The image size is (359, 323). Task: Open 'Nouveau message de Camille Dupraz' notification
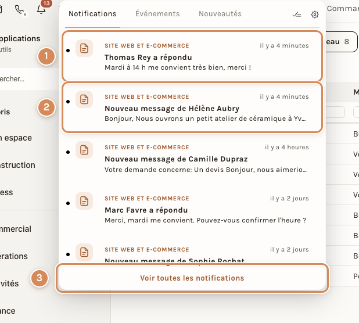192,159
